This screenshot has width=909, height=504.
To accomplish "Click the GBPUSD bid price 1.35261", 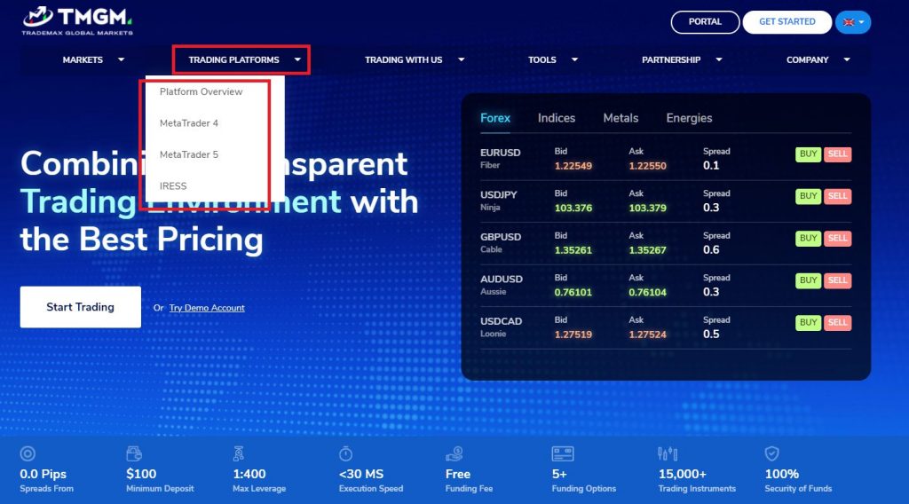I will (x=573, y=250).
